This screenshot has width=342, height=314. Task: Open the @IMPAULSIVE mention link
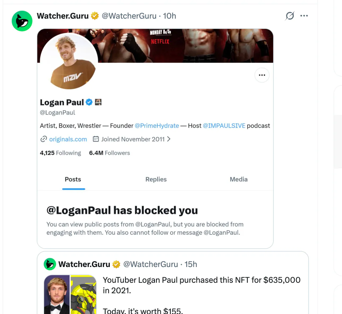point(224,126)
